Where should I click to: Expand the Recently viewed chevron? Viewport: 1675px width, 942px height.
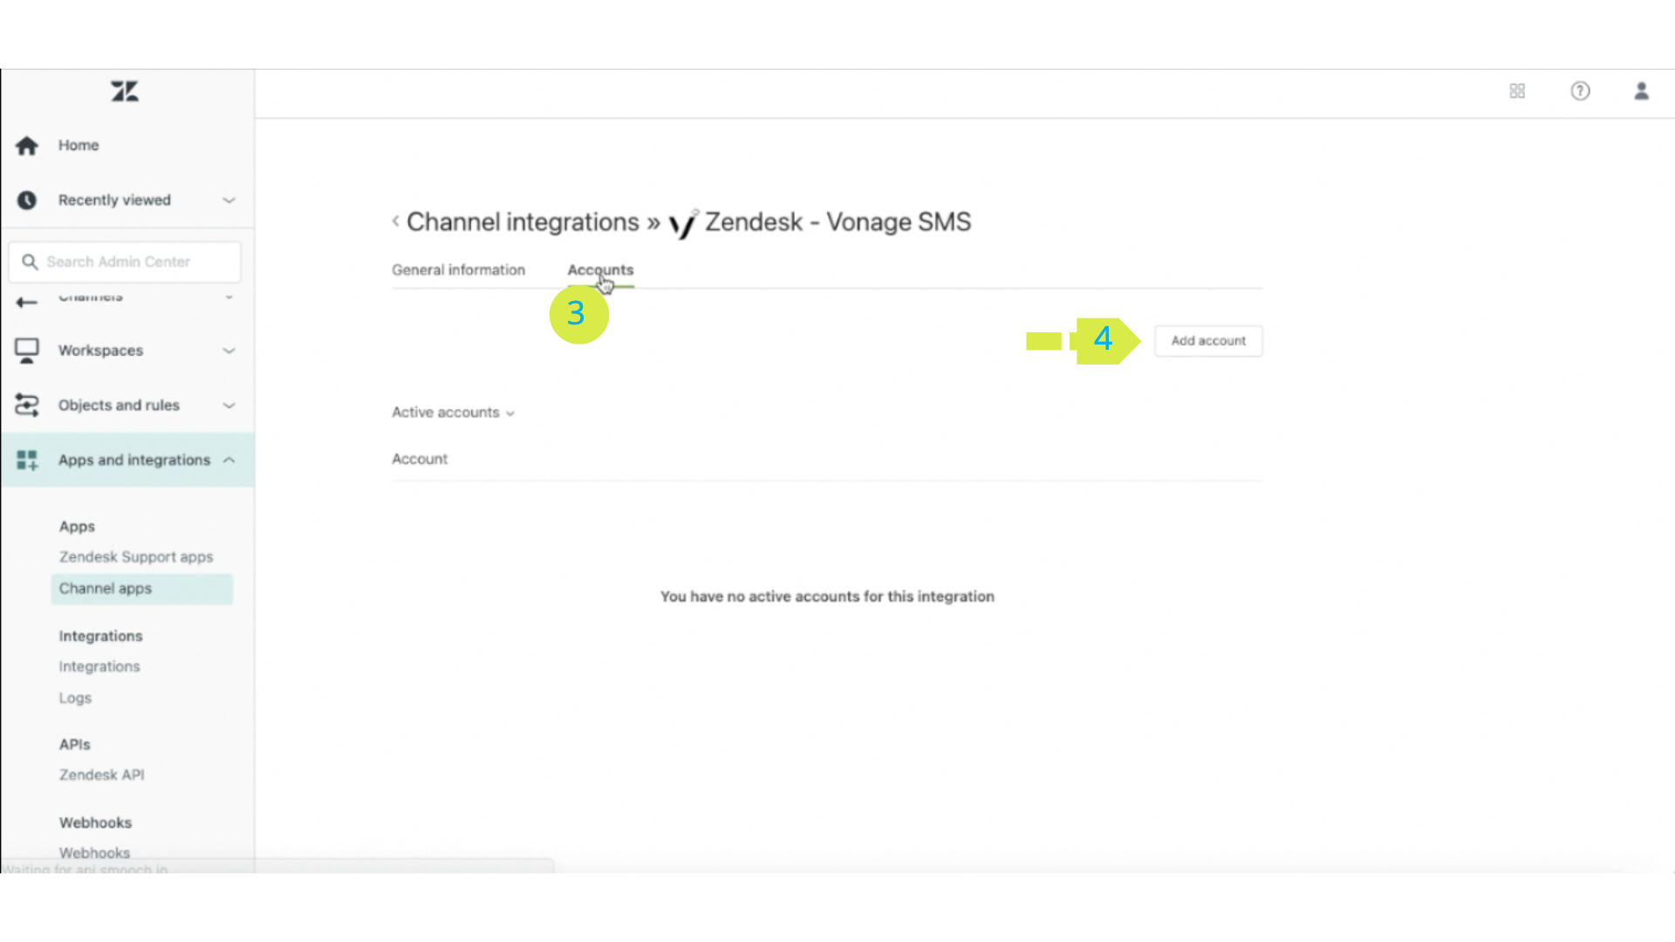[x=229, y=201]
